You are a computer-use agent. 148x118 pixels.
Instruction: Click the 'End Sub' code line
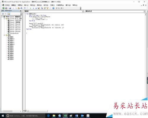click(x=29, y=29)
